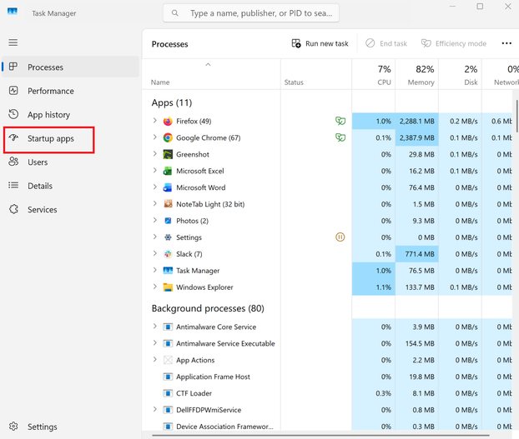Click the DellFFDPWmiService icon
The image size is (519, 439).
168,410
